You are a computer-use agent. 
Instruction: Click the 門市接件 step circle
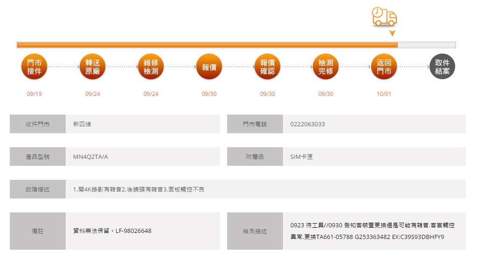pos(34,67)
